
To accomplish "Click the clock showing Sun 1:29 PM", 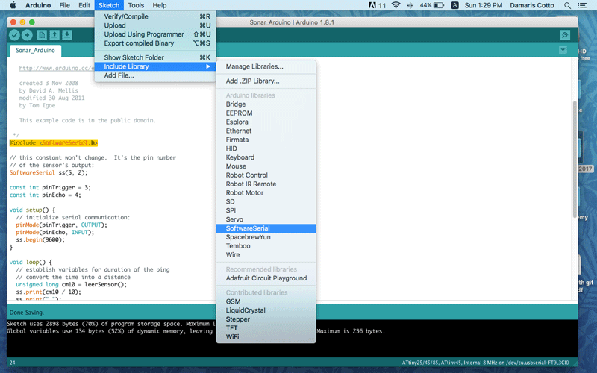I will pos(484,5).
